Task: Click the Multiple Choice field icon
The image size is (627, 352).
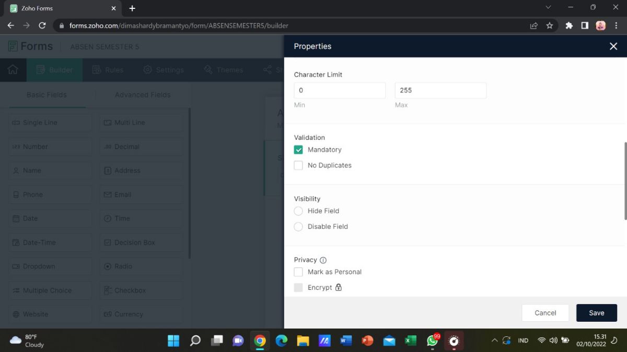Action: 16,290
